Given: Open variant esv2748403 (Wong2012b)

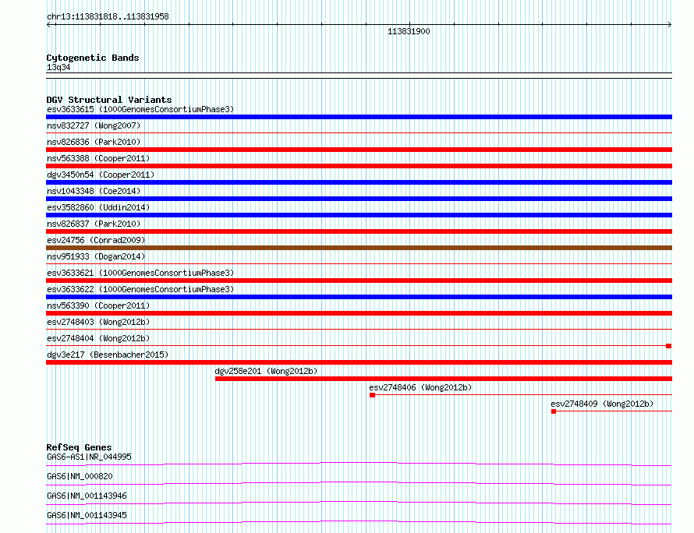Looking at the screenshot, I should click(x=98, y=322).
